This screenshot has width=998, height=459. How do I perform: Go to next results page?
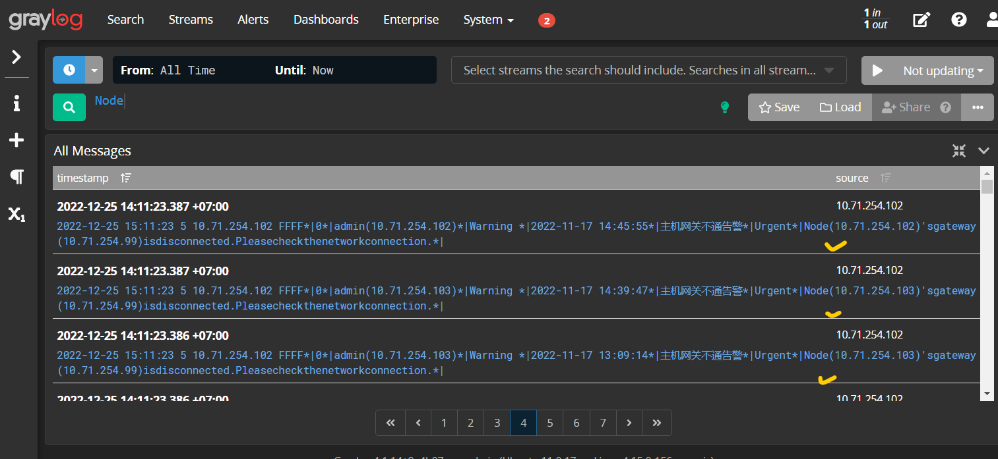629,423
